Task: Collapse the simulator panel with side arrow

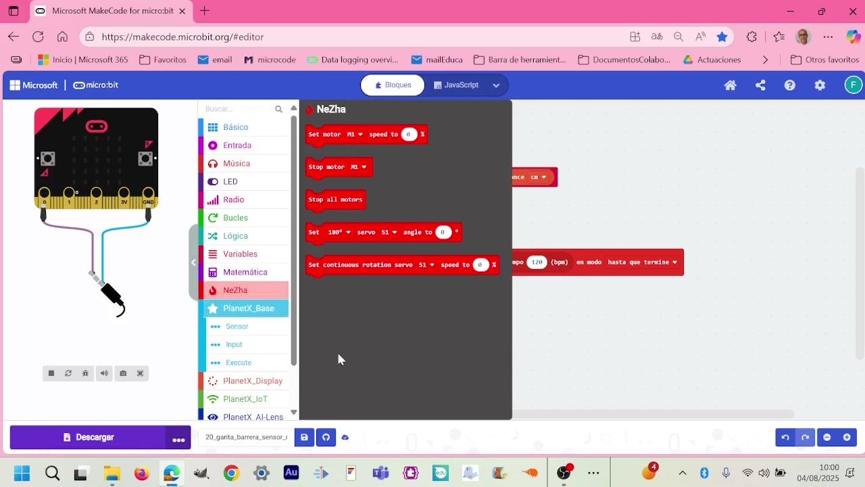Action: click(x=193, y=262)
